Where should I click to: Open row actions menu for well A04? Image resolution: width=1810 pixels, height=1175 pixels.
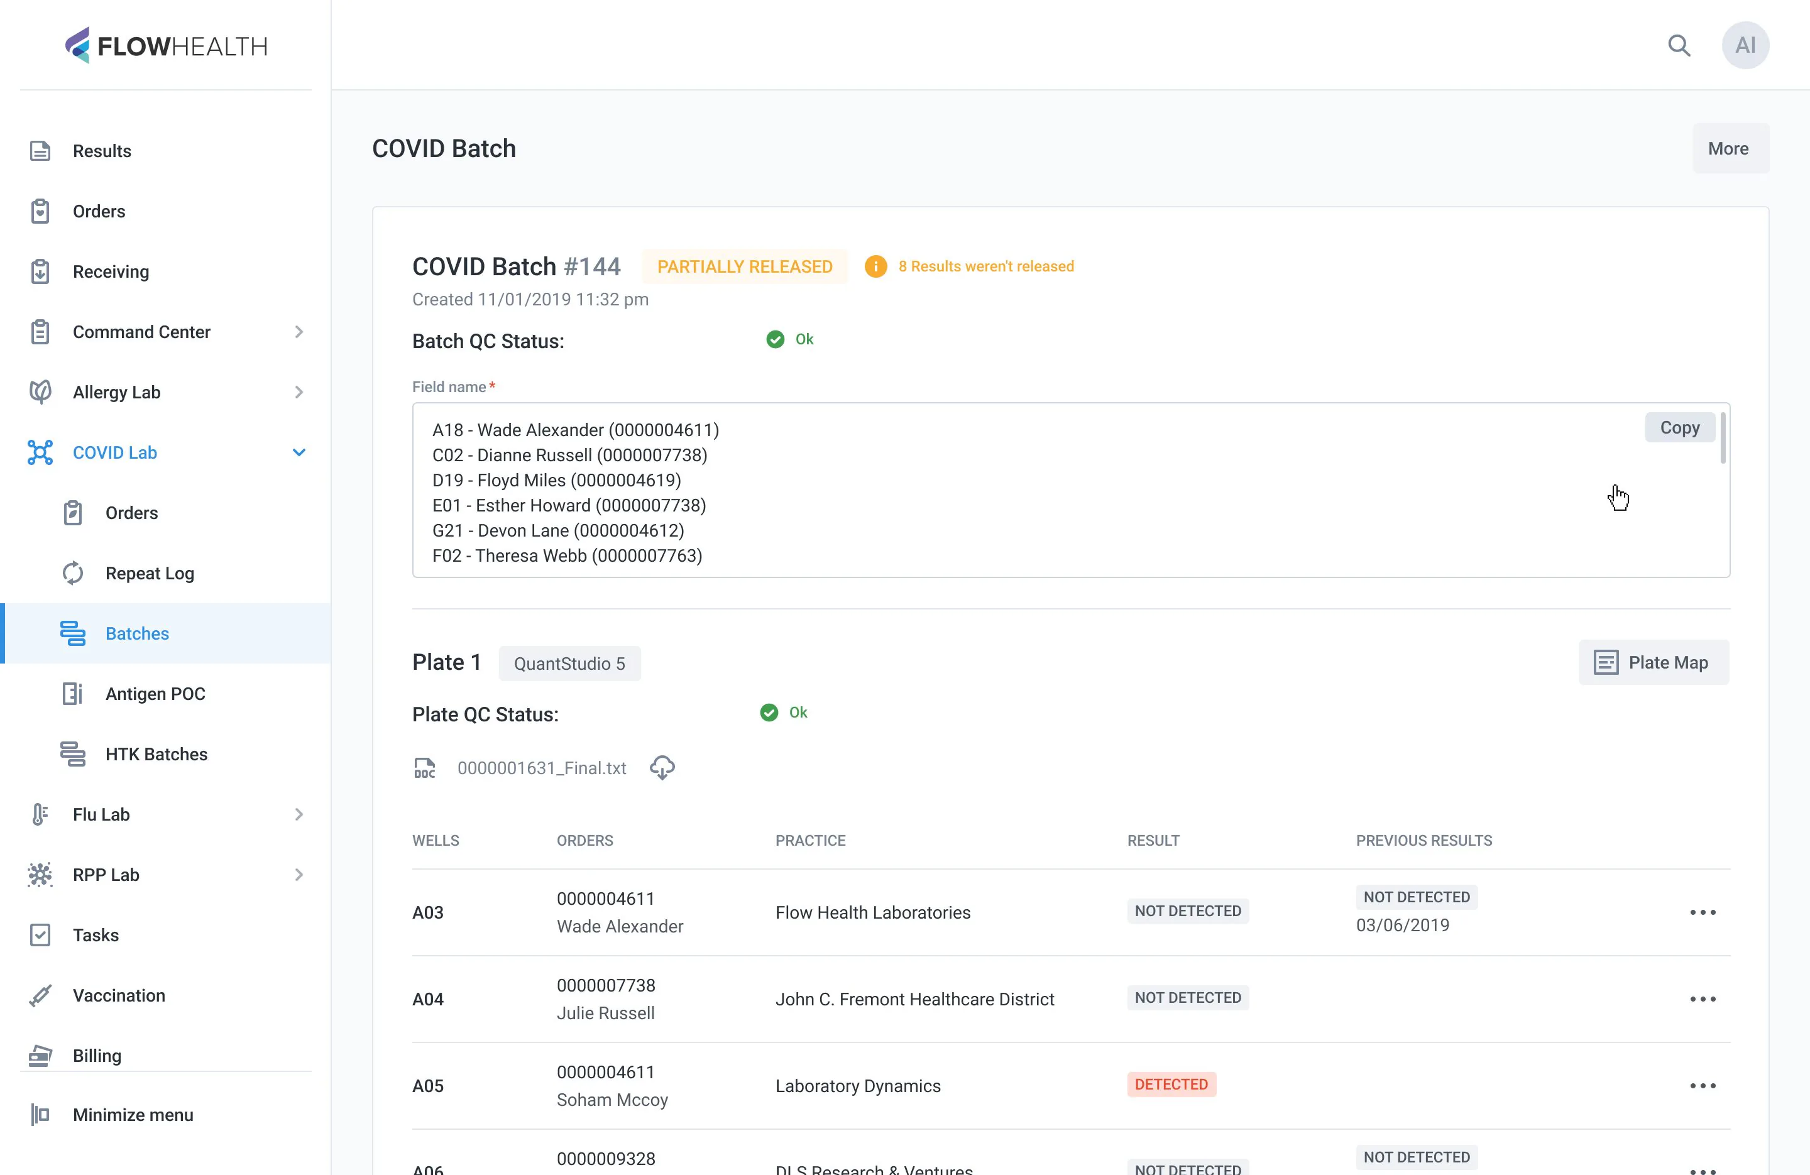pyautogui.click(x=1702, y=999)
